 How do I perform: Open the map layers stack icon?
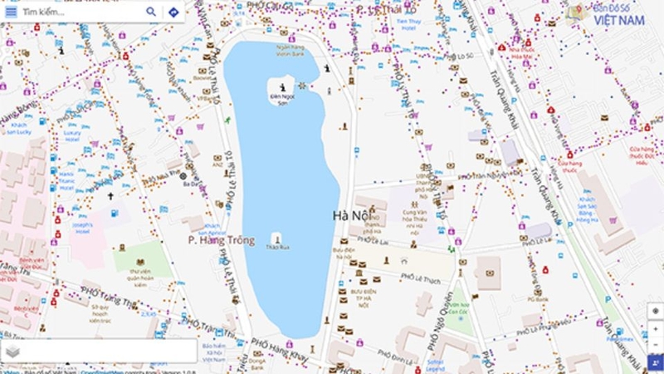(12, 352)
